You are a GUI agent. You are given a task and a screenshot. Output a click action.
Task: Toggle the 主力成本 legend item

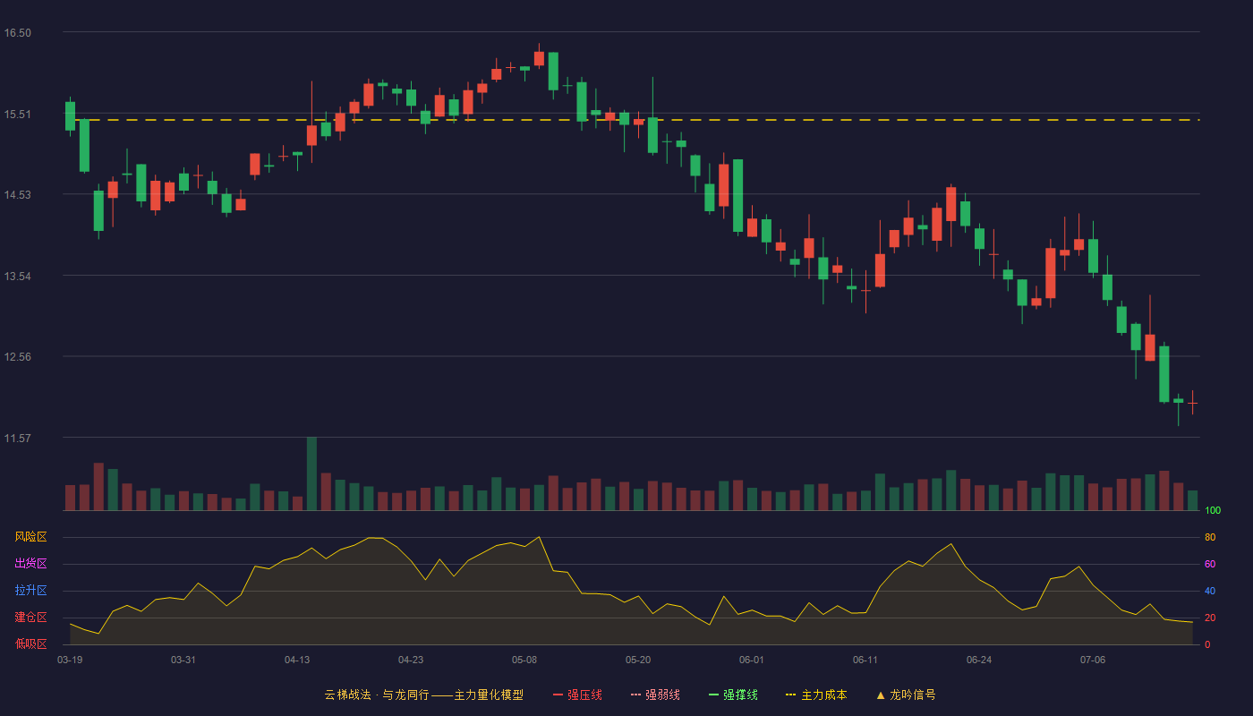[816, 695]
